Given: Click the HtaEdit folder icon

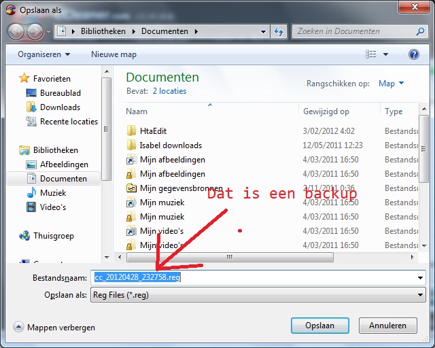Looking at the screenshot, I should 131,130.
